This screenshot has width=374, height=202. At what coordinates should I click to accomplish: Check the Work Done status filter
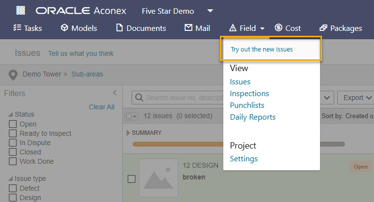pos(13,161)
